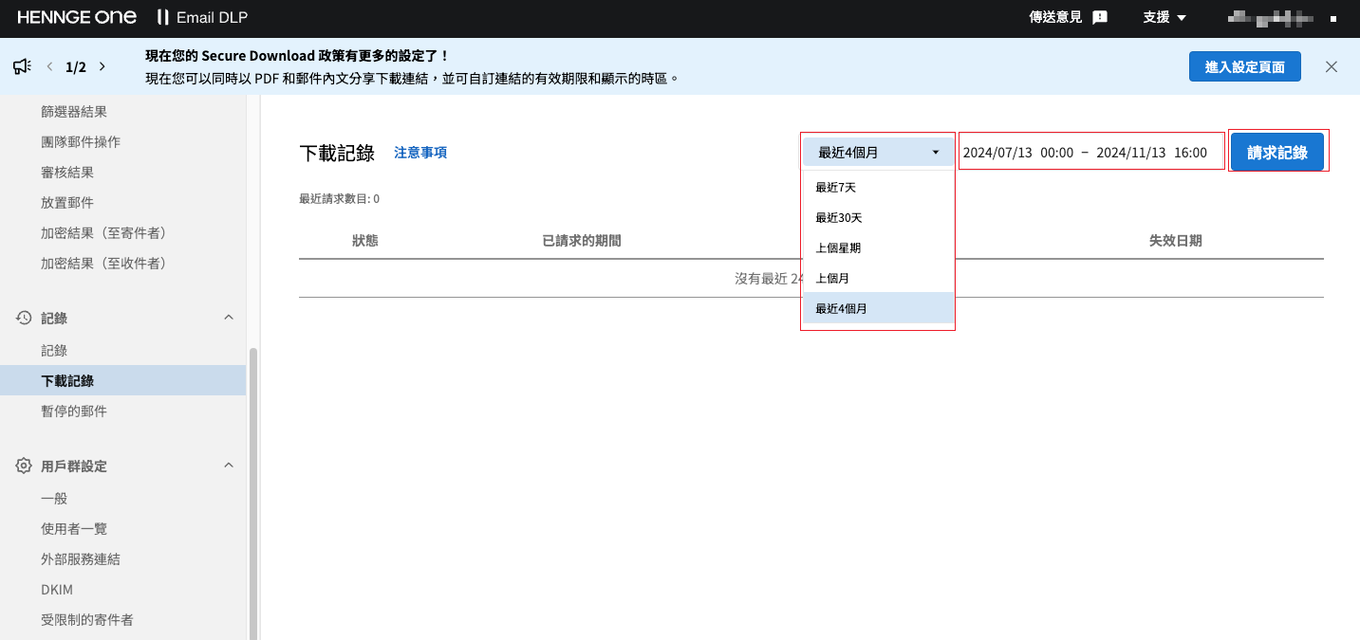1360x640 pixels.
Task: Click the 傳送意見 feedback icon
Action: click(1100, 17)
